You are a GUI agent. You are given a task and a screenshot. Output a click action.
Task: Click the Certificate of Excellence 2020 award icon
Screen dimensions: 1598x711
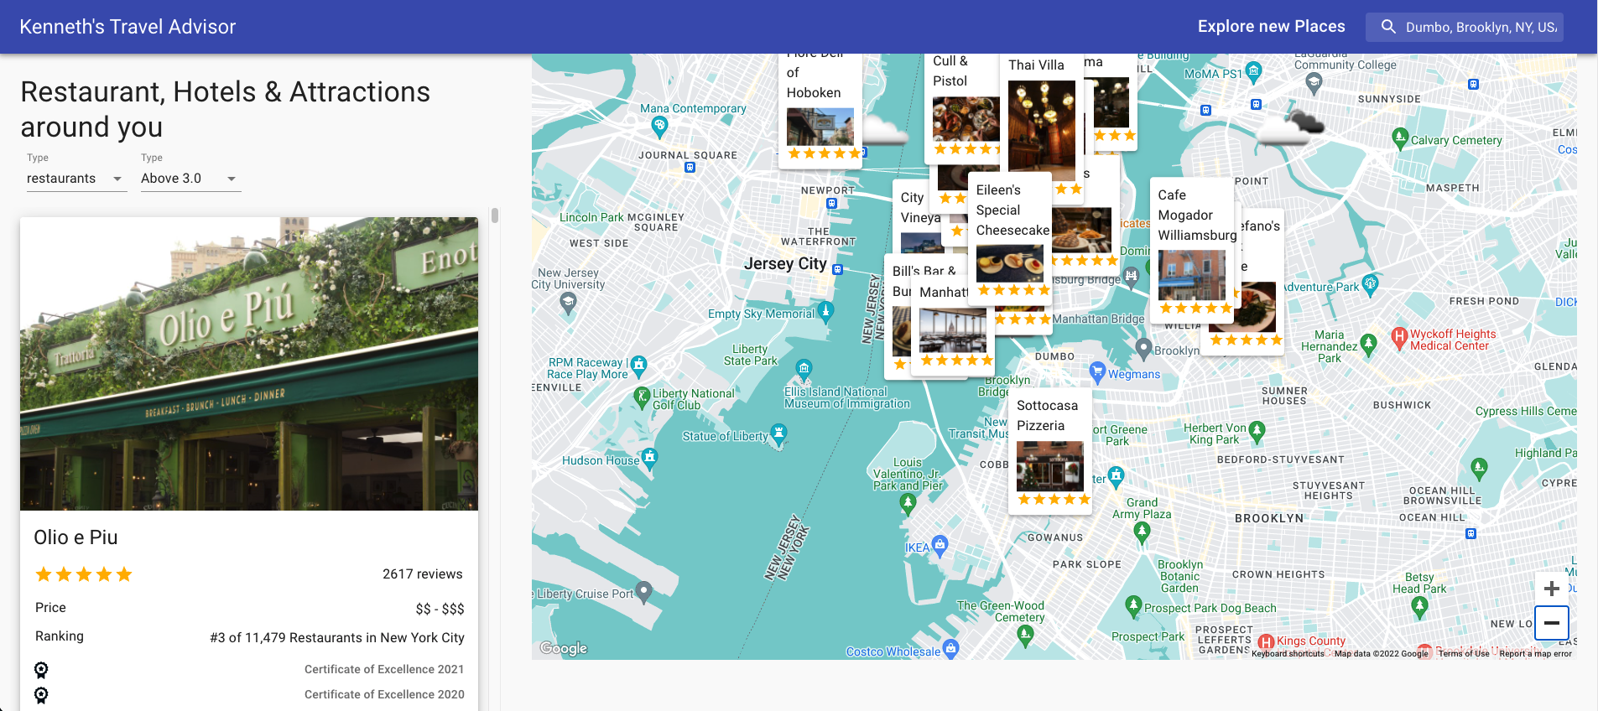(x=41, y=695)
